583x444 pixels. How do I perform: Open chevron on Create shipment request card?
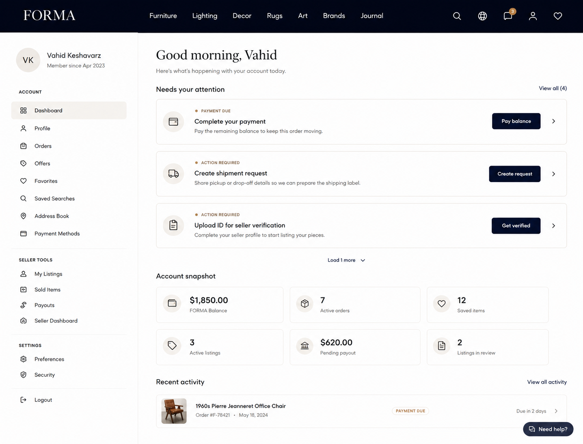pos(553,174)
